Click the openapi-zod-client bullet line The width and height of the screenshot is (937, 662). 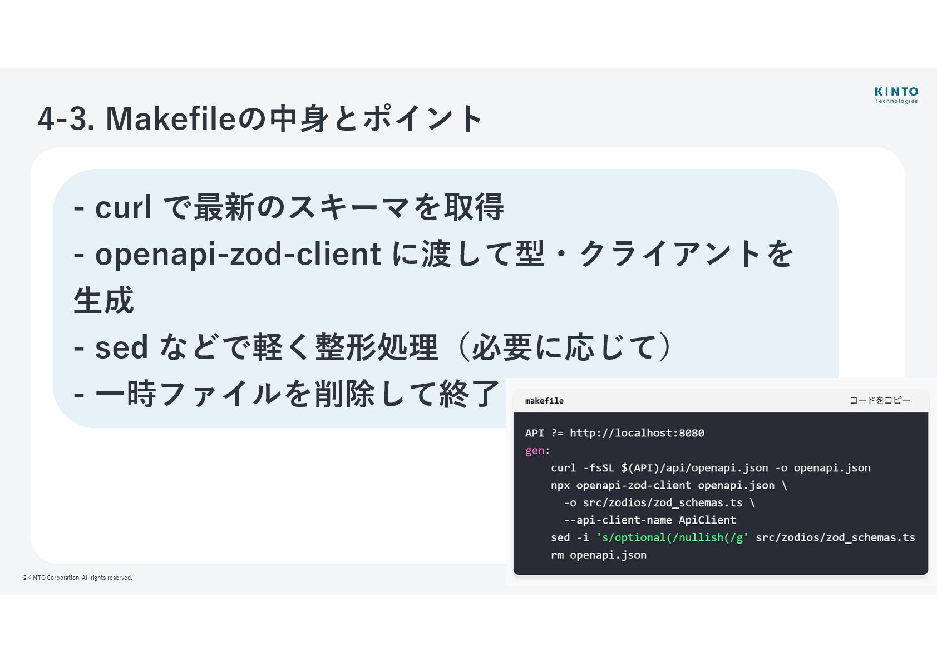(433, 254)
